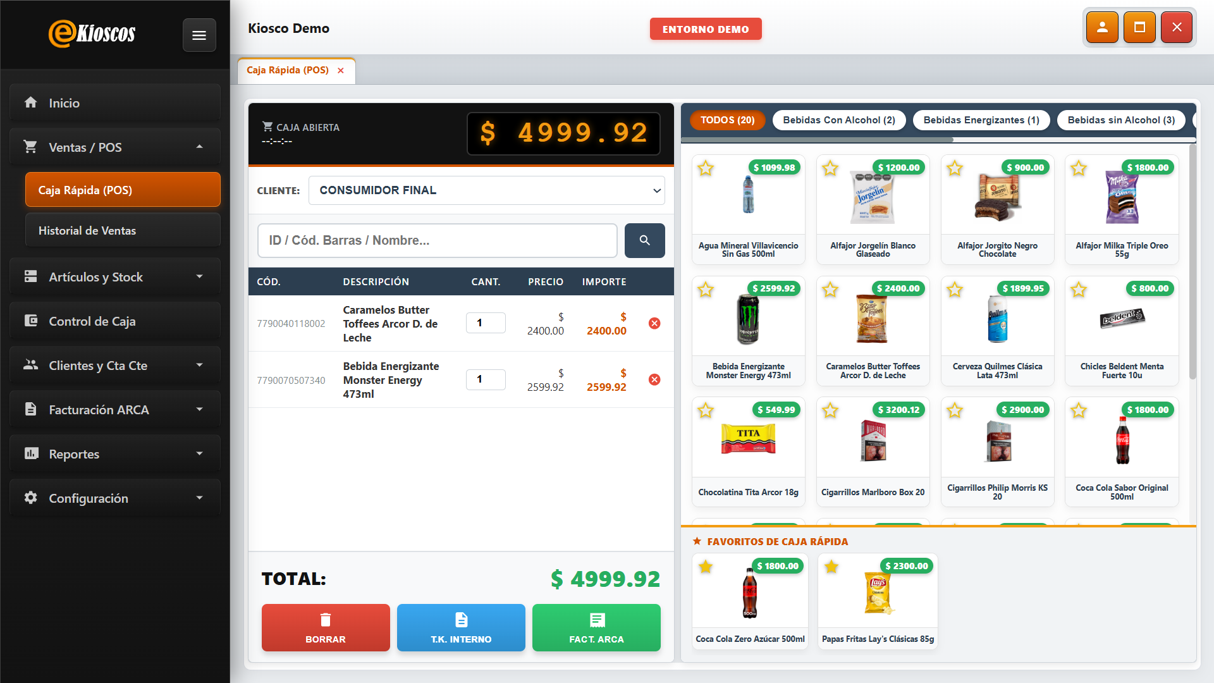Select Caja Rápida (POS) sidebar item

(x=123, y=190)
